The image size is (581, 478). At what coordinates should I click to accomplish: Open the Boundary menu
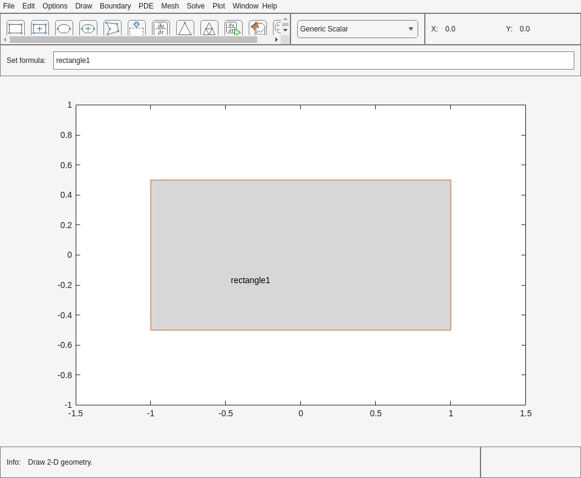115,6
